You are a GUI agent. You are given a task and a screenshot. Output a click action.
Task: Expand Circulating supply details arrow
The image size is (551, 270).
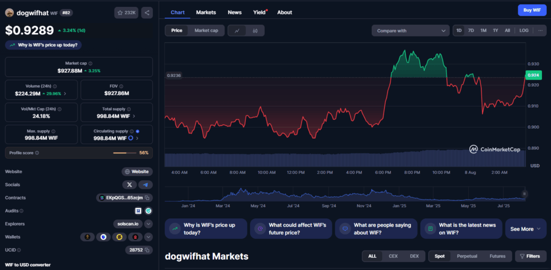[137, 138]
